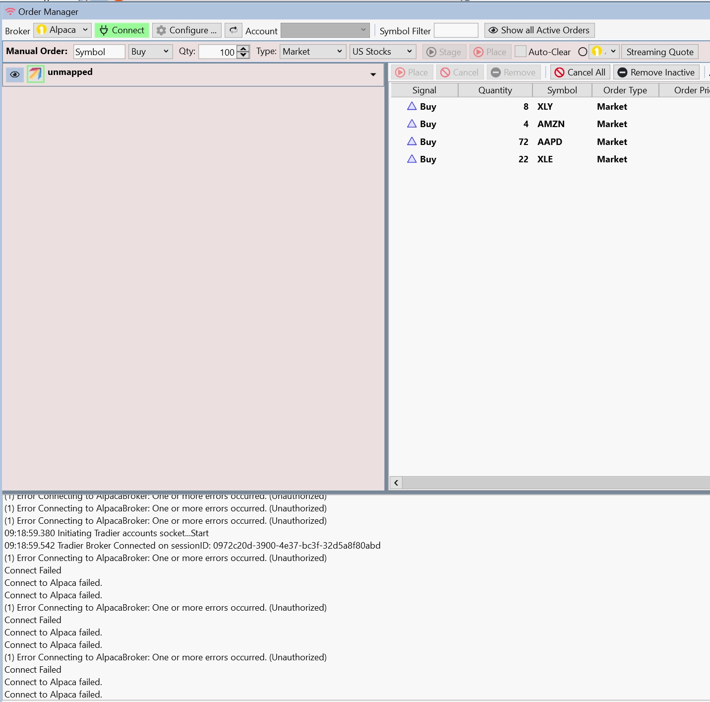Screen dimensions: 710x702
Task: Click the Streaming Quote button
Action: tap(659, 52)
